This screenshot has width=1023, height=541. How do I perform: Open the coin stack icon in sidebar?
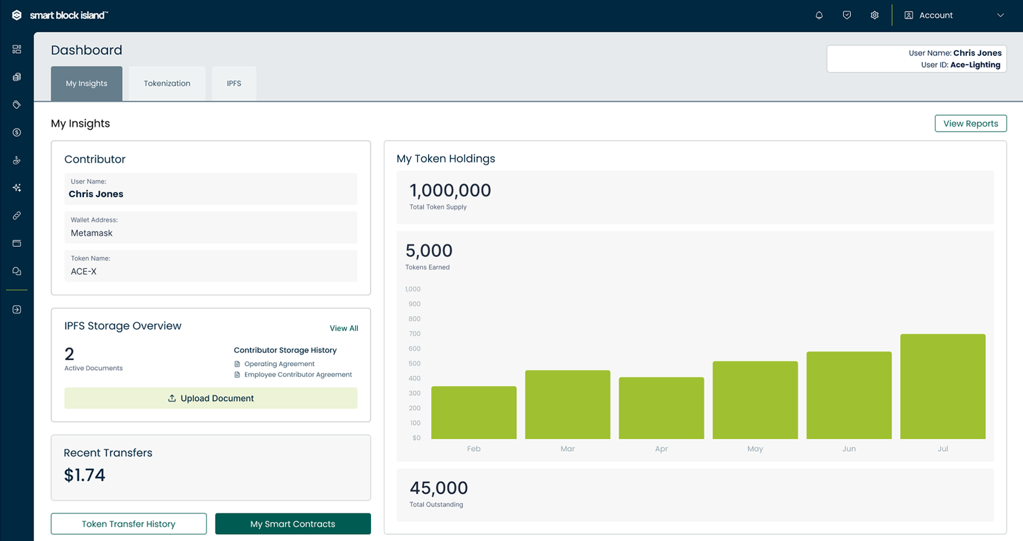16,77
